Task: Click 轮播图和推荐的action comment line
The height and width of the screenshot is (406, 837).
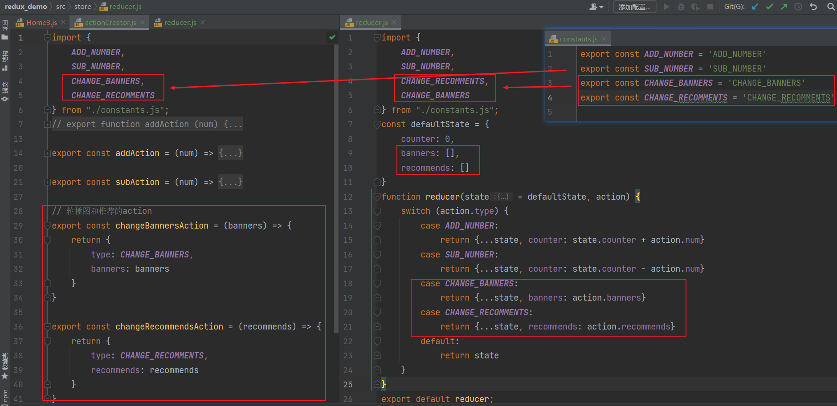Action: (x=102, y=211)
